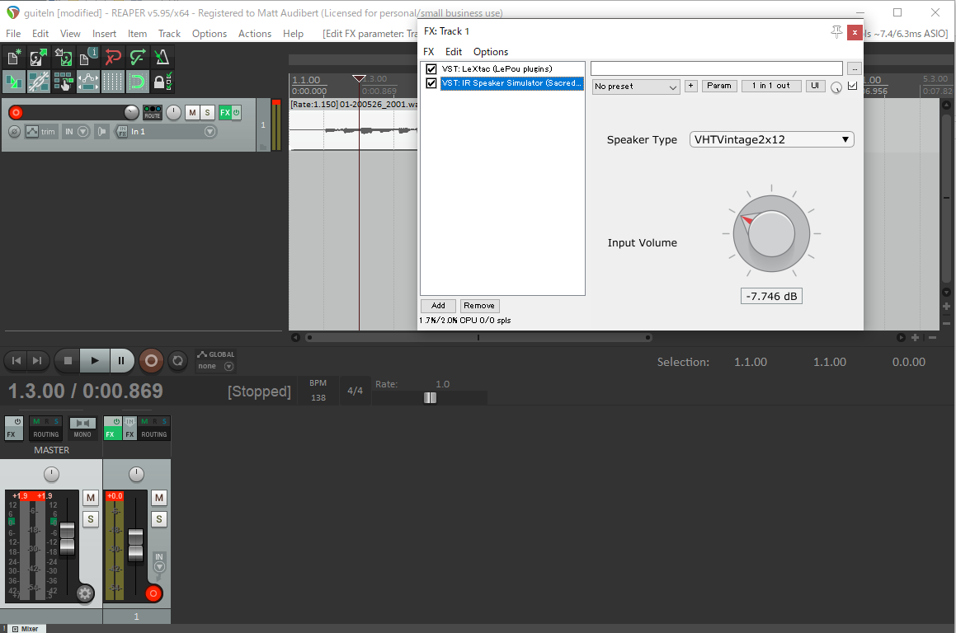956x633 pixels.
Task: Remove the selected FX plugin
Action: (479, 305)
